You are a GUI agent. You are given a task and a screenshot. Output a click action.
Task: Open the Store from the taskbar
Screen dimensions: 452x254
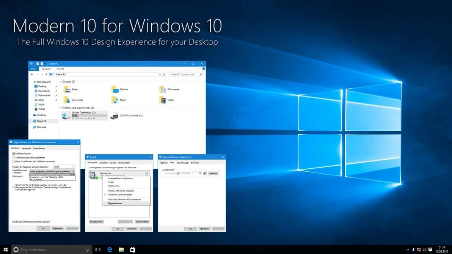click(132, 250)
